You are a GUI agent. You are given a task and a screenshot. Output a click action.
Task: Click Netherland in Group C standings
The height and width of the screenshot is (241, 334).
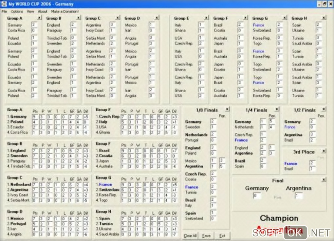[x=21, y=184]
